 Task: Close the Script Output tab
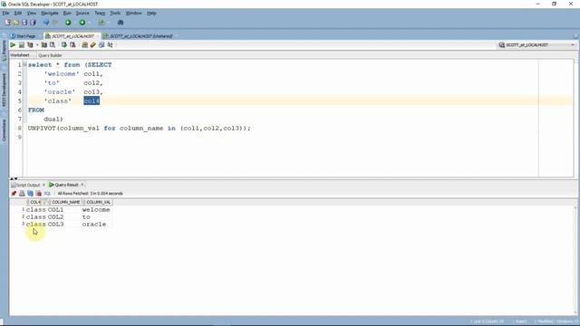click(x=43, y=185)
